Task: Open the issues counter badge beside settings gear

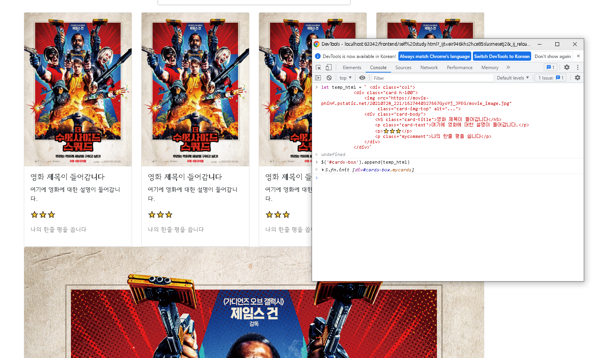Action: [x=550, y=67]
